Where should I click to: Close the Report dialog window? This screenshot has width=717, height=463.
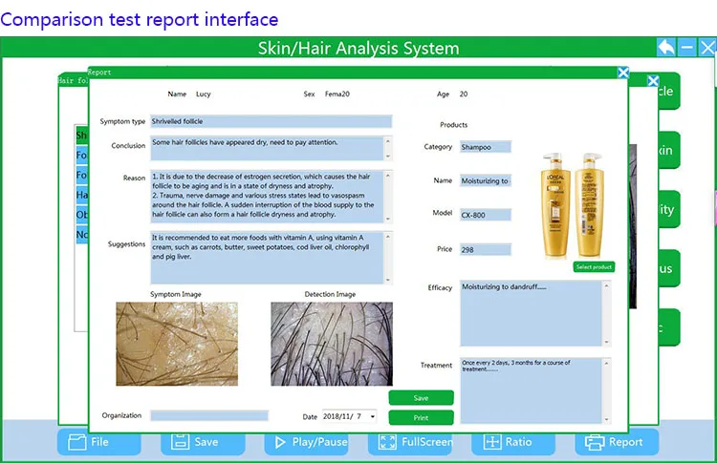623,72
